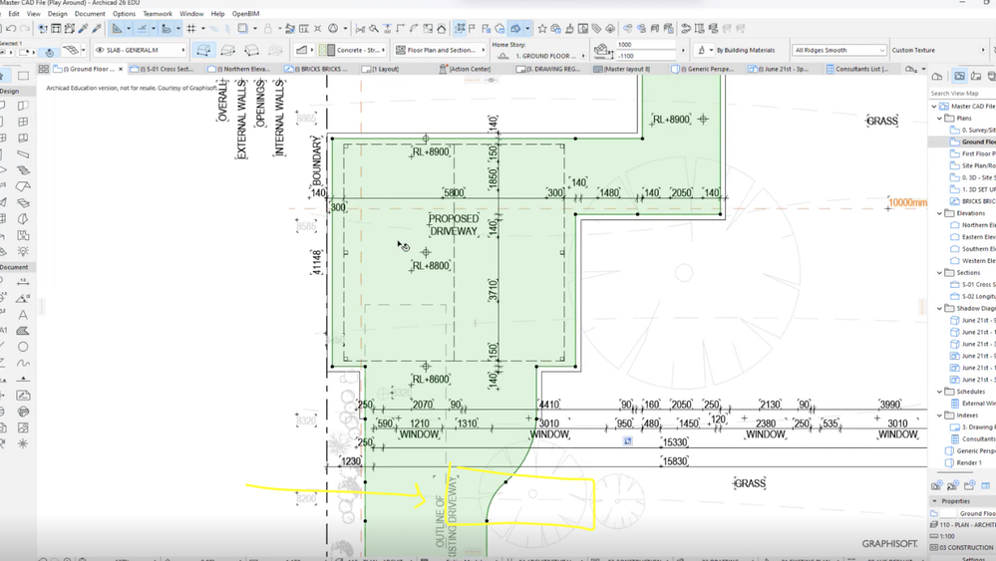Click the star Favorites icon

tap(541, 29)
